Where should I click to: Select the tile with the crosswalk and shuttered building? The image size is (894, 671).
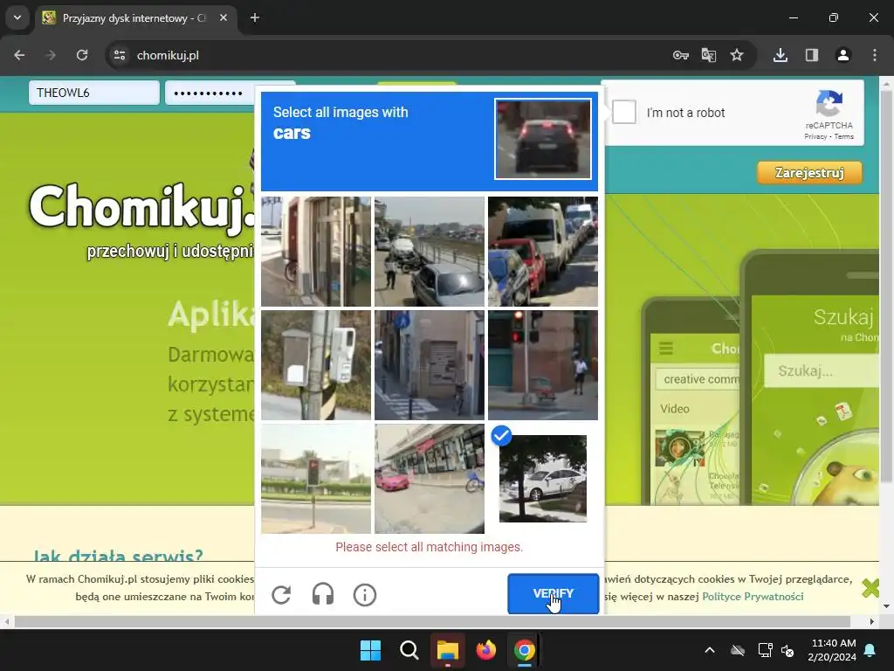430,365
